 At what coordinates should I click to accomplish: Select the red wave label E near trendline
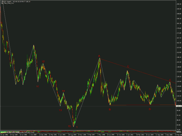pyautogui.click(x=170, y=80)
